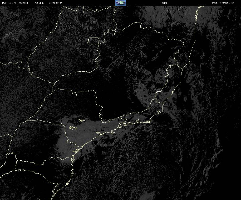
Task: Click the elongated reservoir outline near top of cloud patch
Action: click(x=81, y=120)
